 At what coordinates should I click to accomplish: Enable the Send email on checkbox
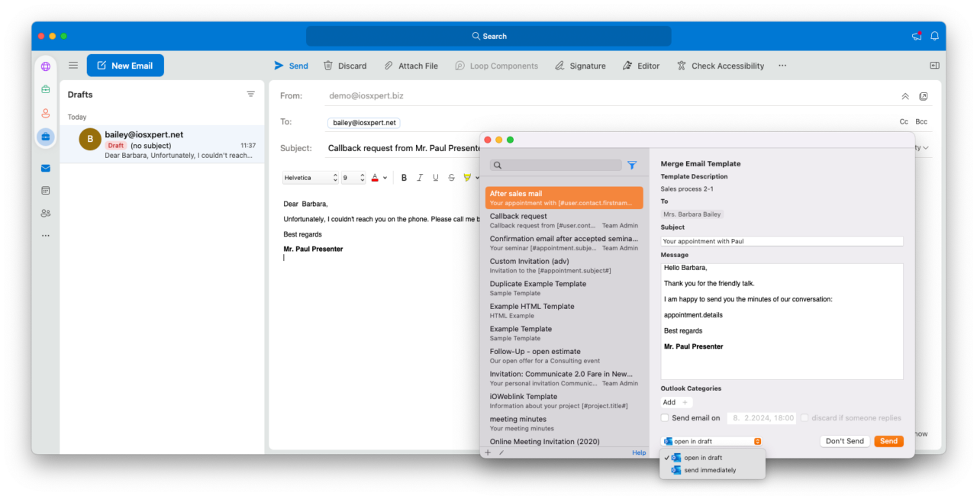tap(665, 417)
